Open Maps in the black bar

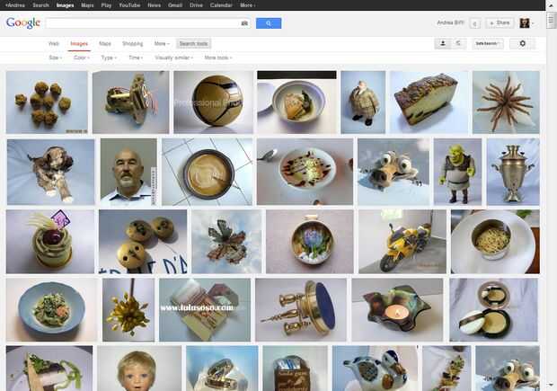(x=87, y=5)
